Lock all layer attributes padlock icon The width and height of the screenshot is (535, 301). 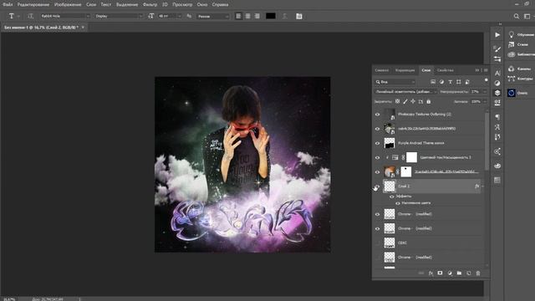(x=429, y=101)
